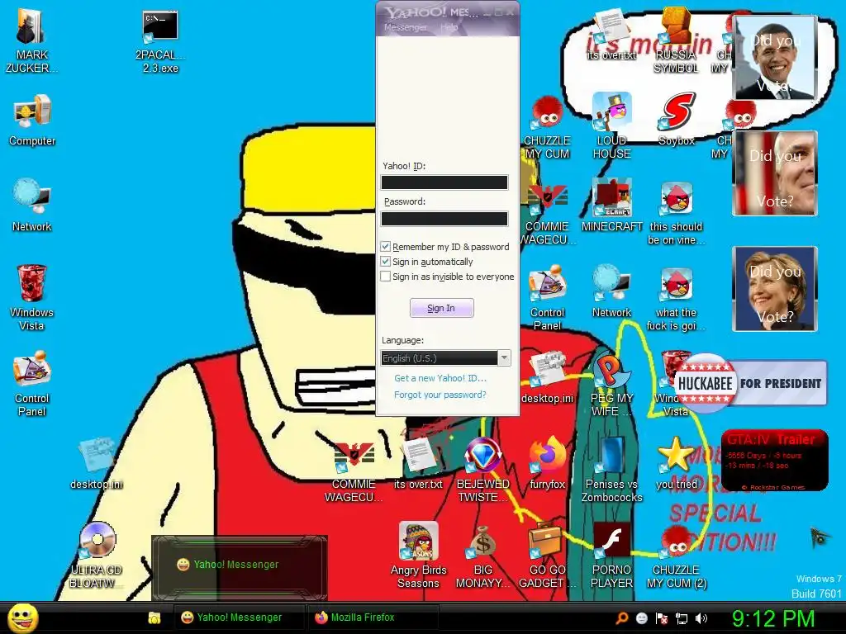Open Computer icon on desktop

[x=32, y=120]
